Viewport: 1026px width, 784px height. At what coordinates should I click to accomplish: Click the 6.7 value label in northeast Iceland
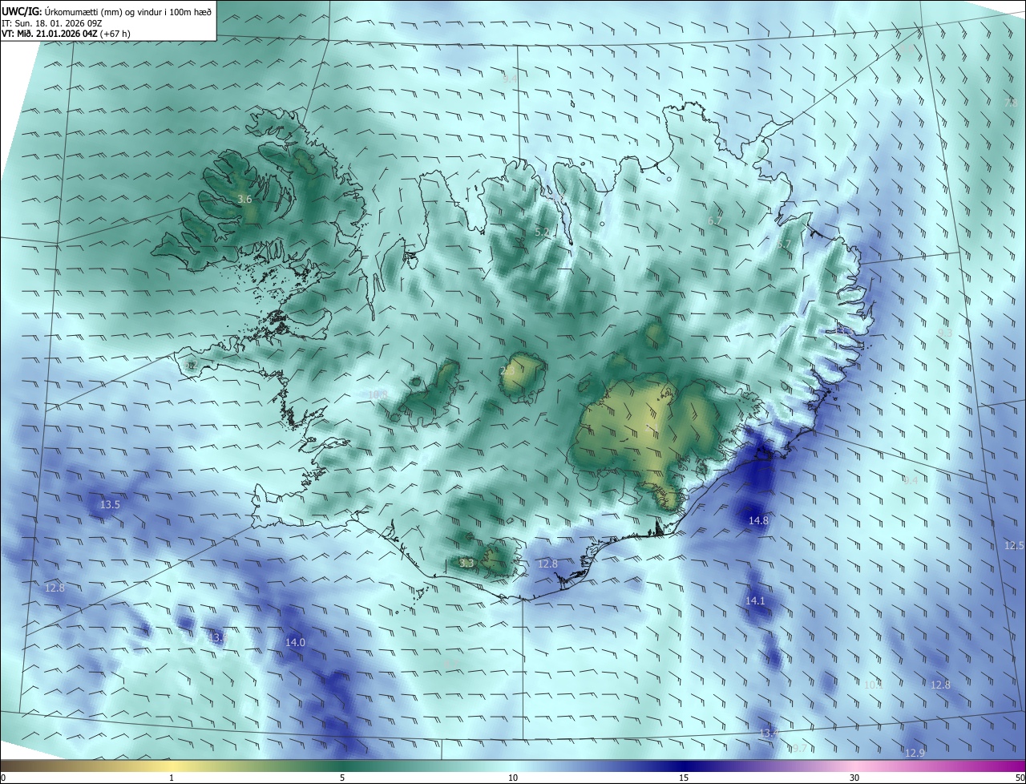coord(715,220)
